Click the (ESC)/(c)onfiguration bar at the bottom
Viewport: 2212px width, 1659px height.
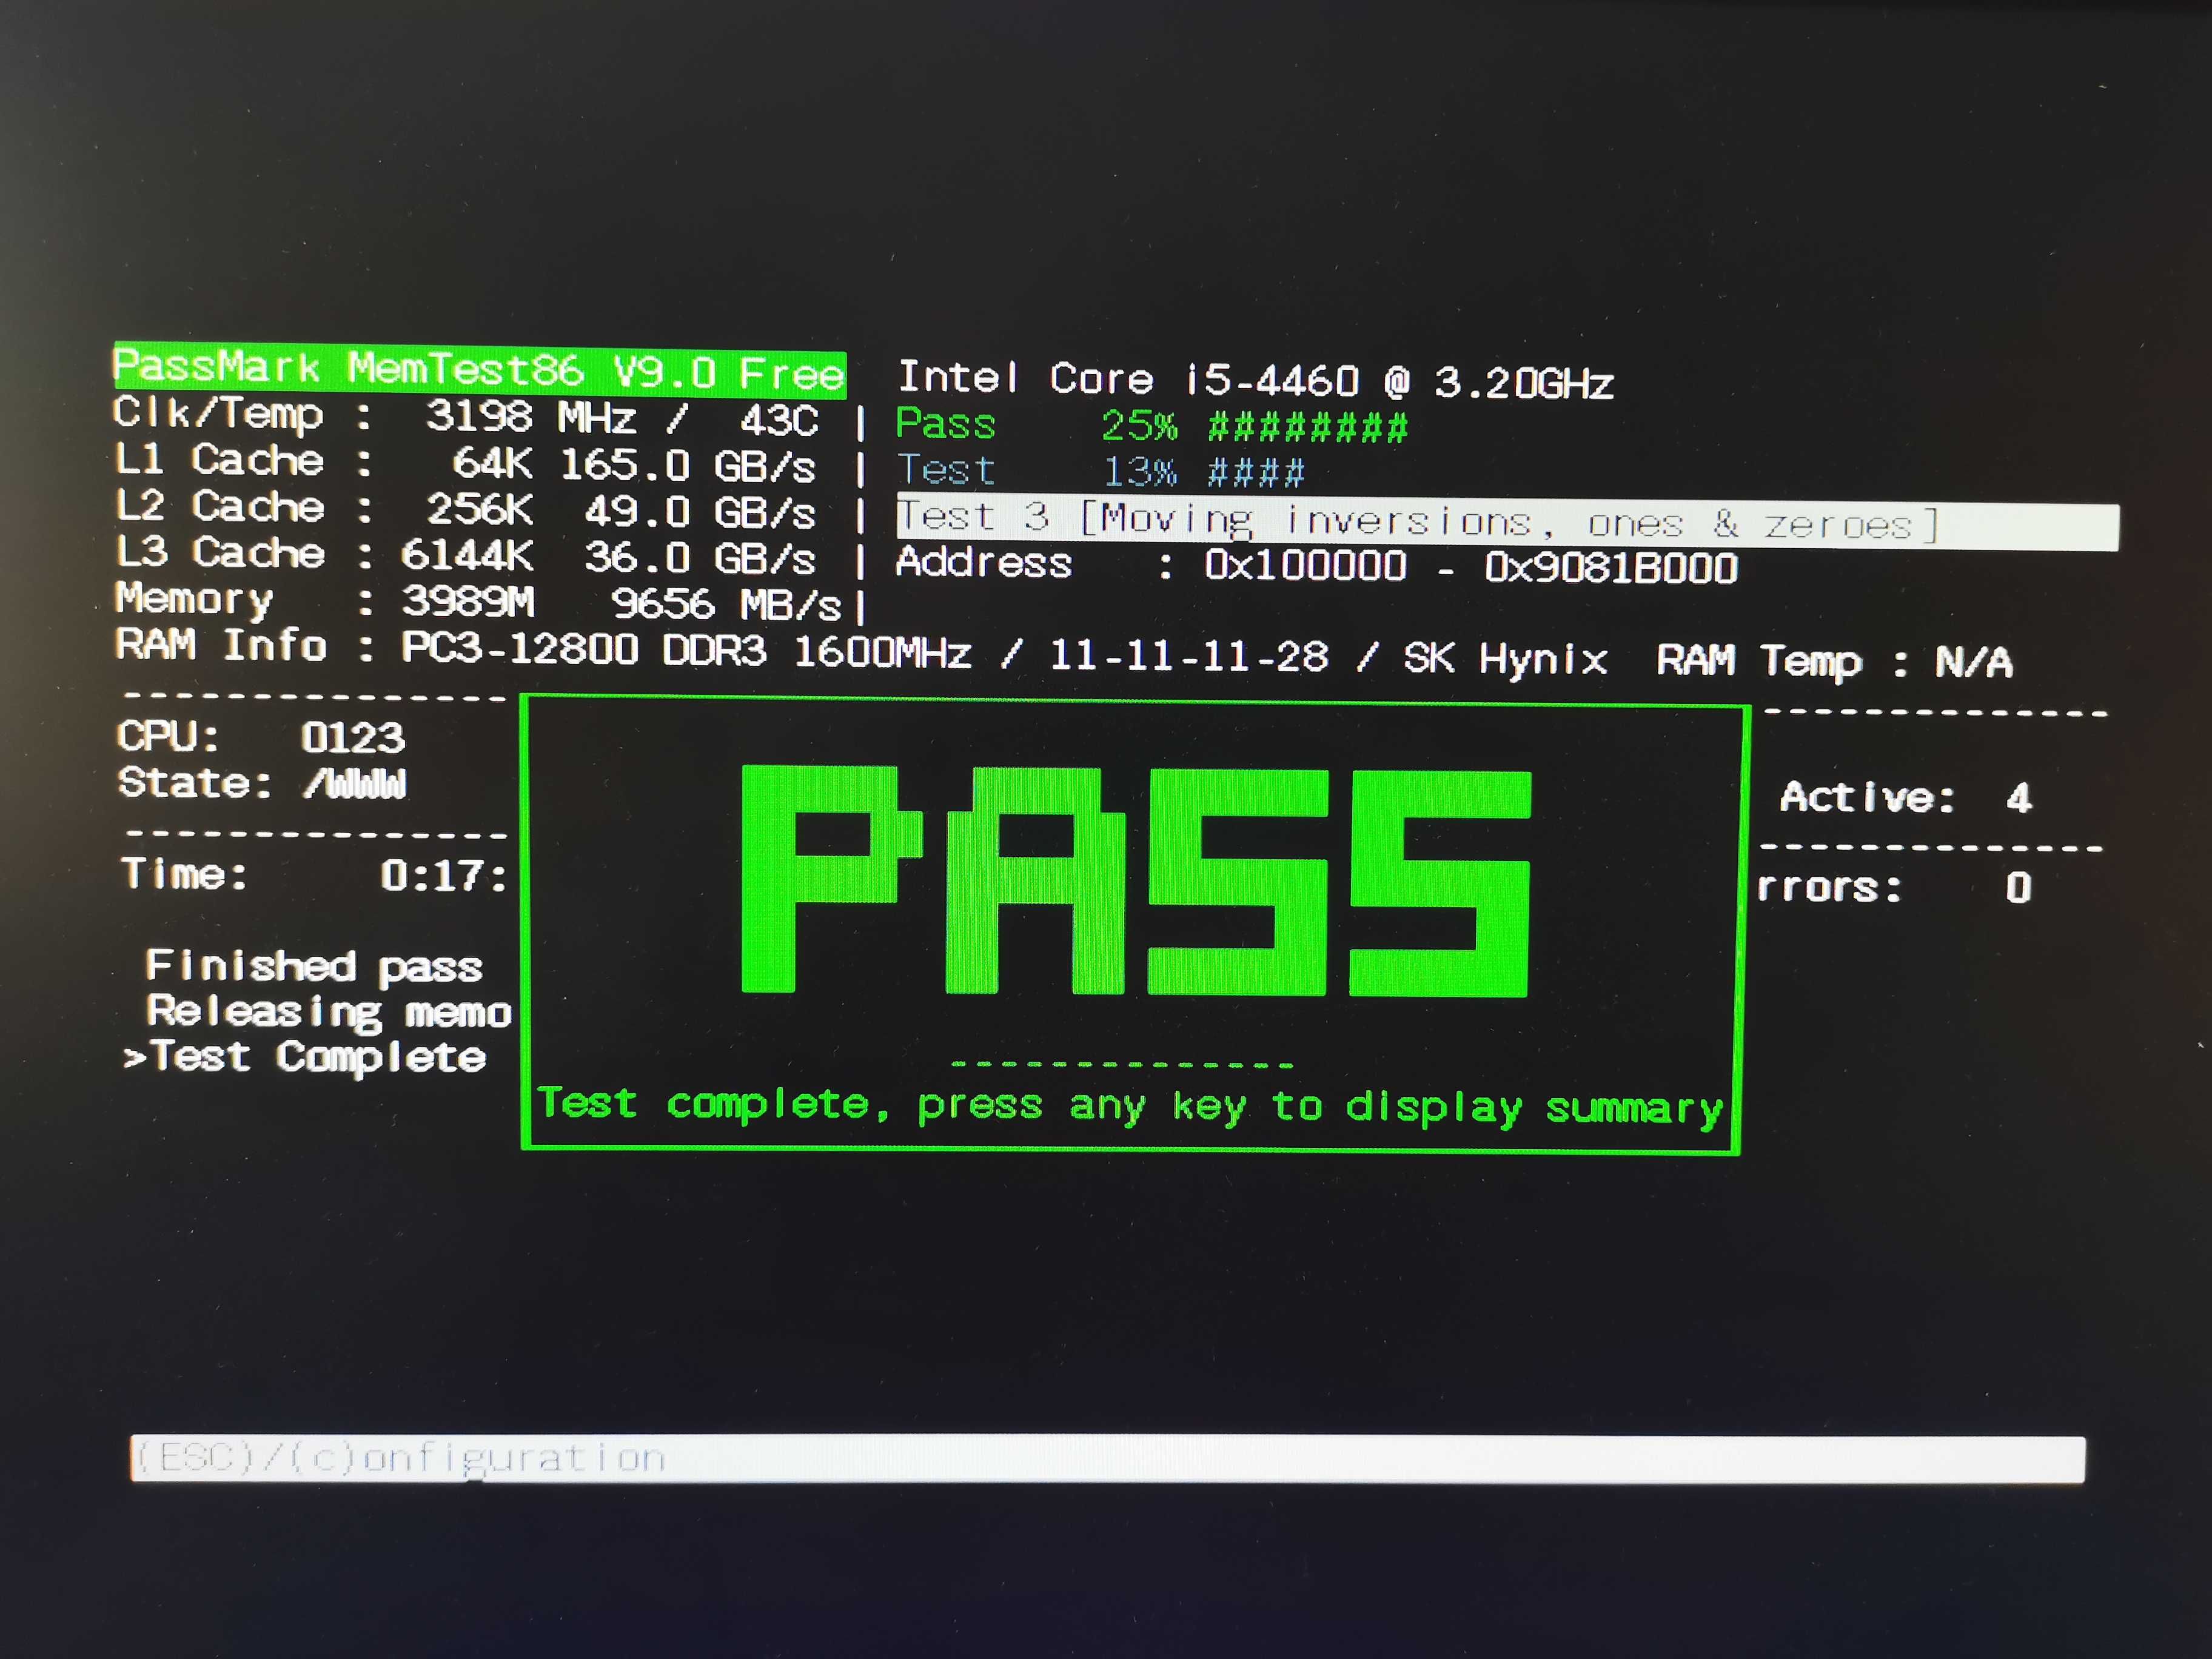click(x=1107, y=1458)
